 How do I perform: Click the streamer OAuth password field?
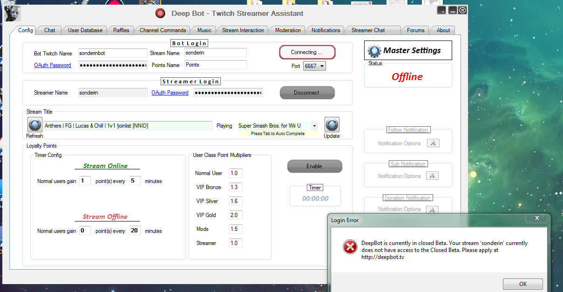(228, 93)
